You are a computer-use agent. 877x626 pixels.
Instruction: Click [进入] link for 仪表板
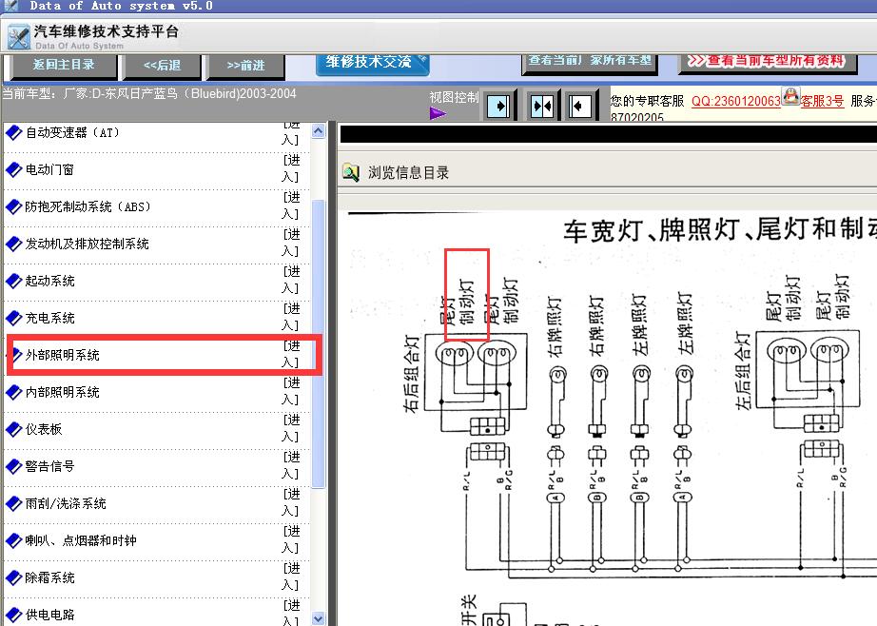(290, 428)
